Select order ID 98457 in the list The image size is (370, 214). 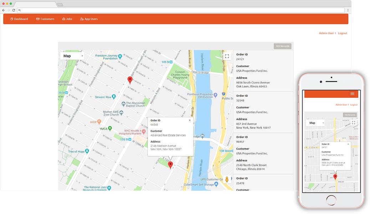pyautogui.click(x=240, y=142)
